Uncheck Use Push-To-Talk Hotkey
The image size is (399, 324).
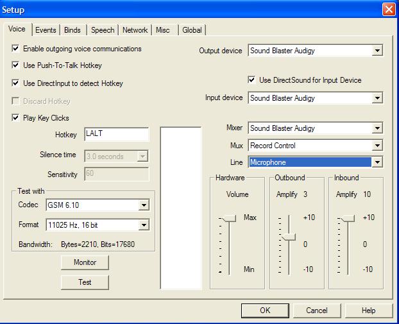(x=16, y=65)
